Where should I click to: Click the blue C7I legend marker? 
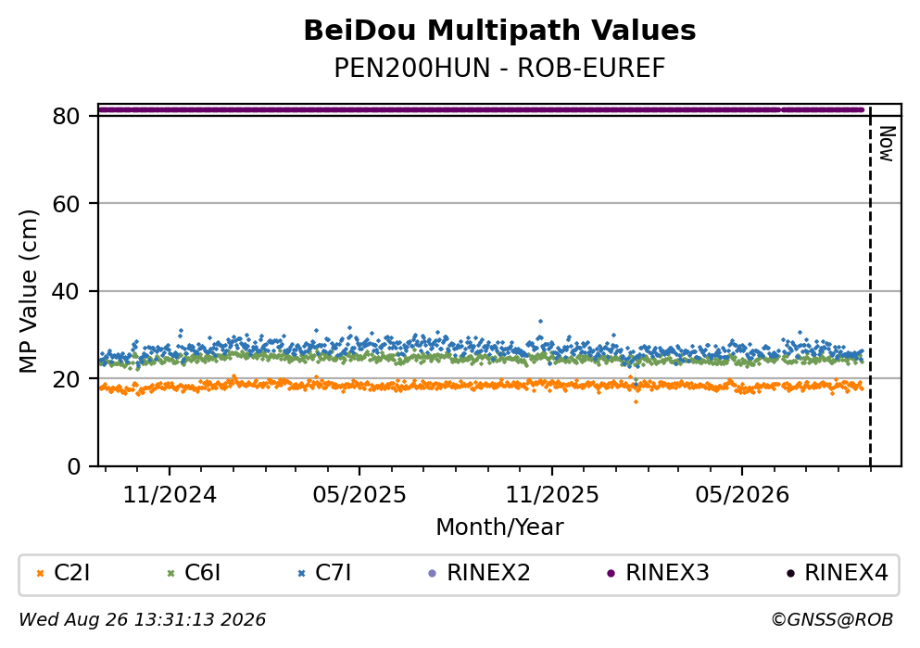click(x=302, y=574)
